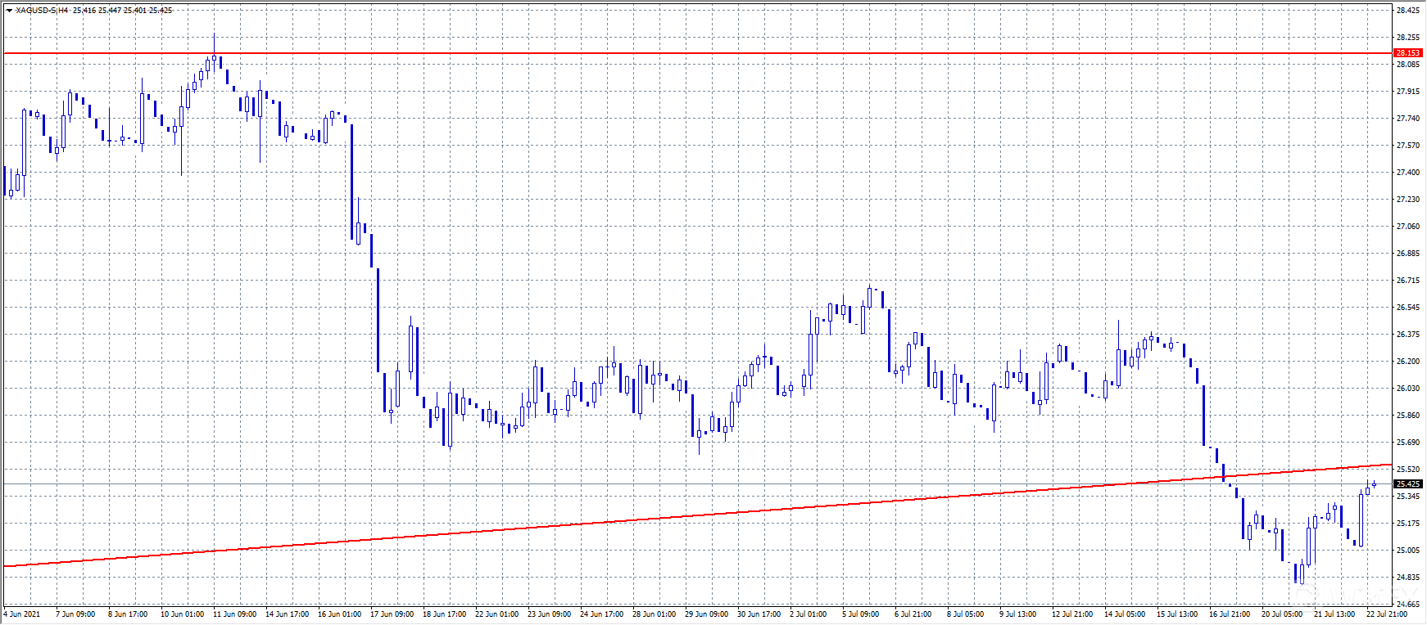Click the 20 Jul 05:00 time label

(1282, 614)
